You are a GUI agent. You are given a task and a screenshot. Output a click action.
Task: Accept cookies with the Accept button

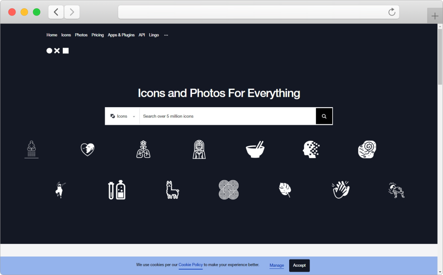click(x=299, y=266)
